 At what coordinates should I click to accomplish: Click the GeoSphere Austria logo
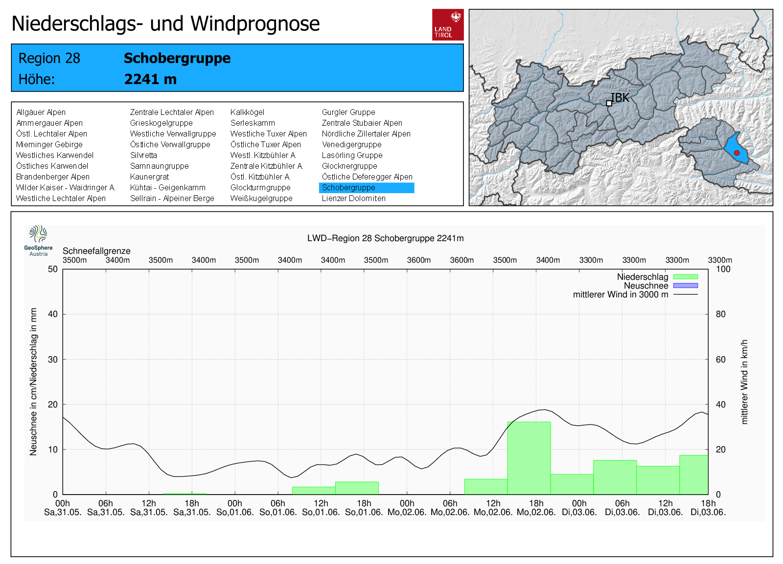click(x=38, y=240)
